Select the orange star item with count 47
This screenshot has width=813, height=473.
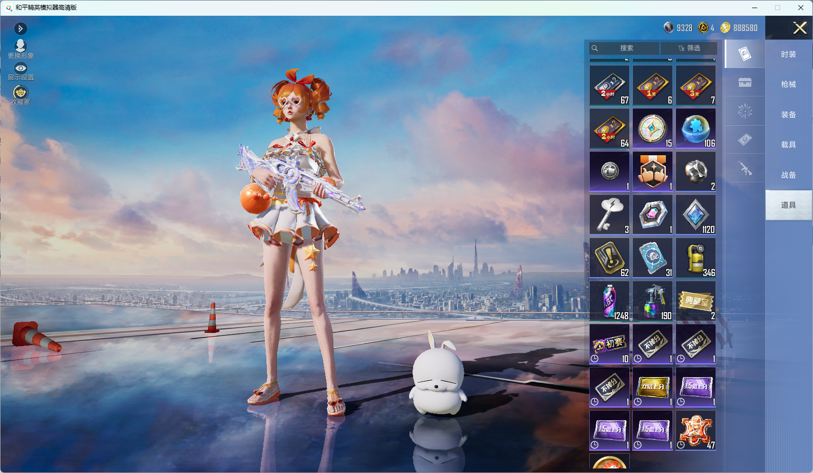point(696,430)
